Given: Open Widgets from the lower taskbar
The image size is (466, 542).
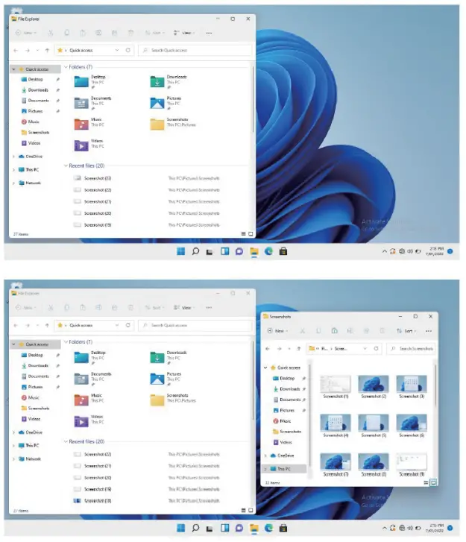Looking at the screenshot, I should pyautogui.click(x=224, y=528).
